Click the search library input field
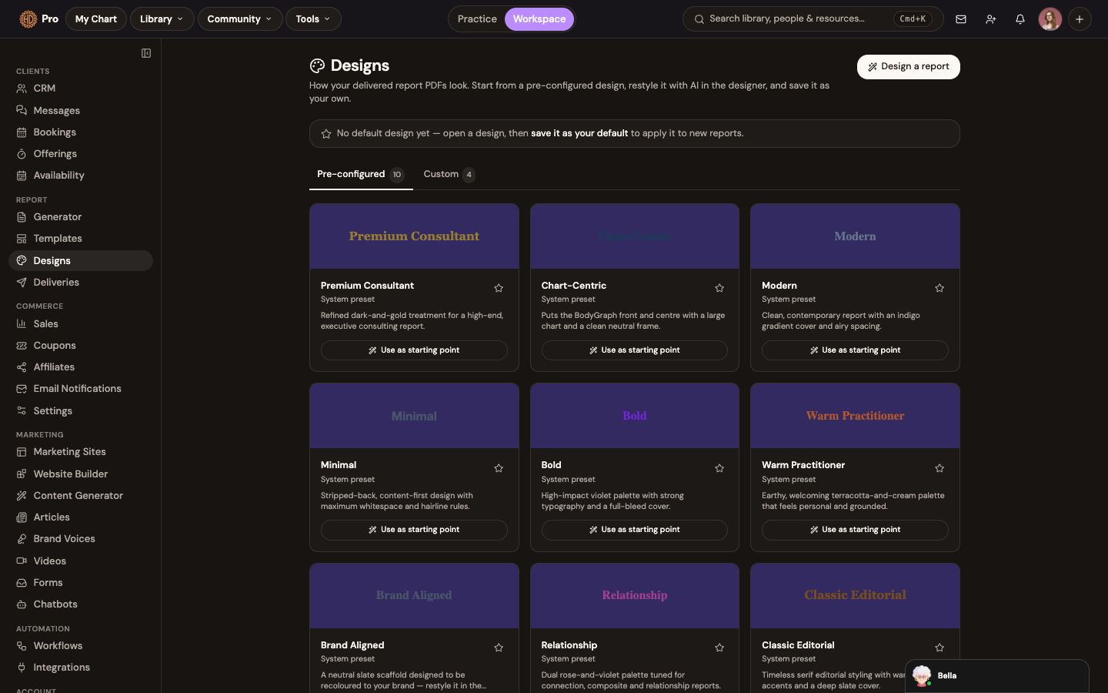The height and width of the screenshot is (693, 1108). 813,19
